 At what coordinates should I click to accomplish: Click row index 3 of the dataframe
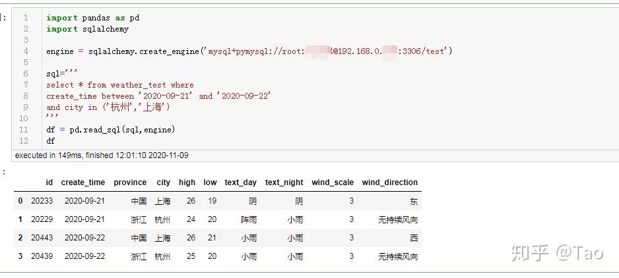click(20, 256)
